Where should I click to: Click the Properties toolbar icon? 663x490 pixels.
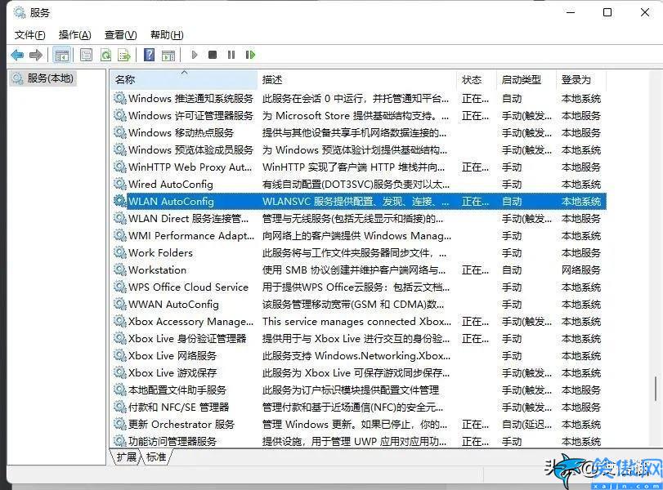coord(87,55)
